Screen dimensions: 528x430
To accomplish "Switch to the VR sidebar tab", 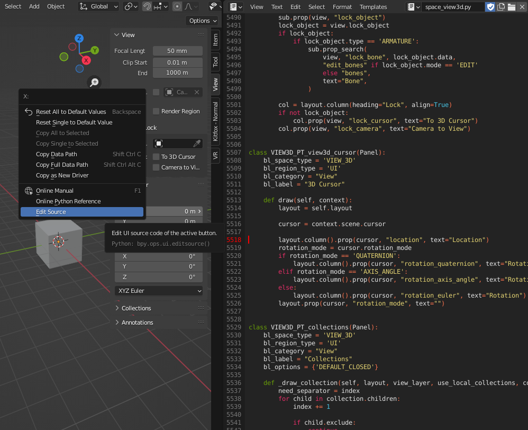I will (215, 155).
